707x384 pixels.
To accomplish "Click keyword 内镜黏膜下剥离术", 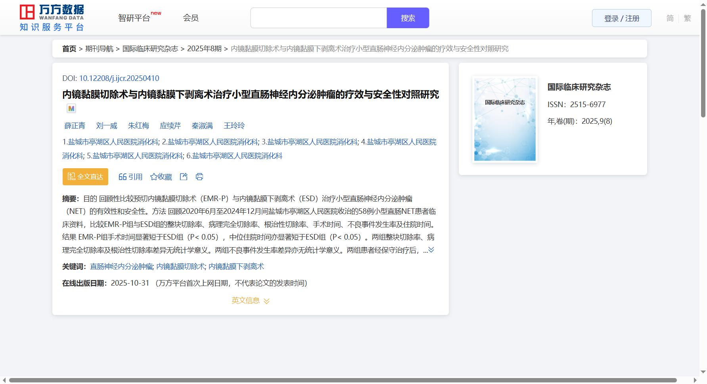I will (x=236, y=267).
